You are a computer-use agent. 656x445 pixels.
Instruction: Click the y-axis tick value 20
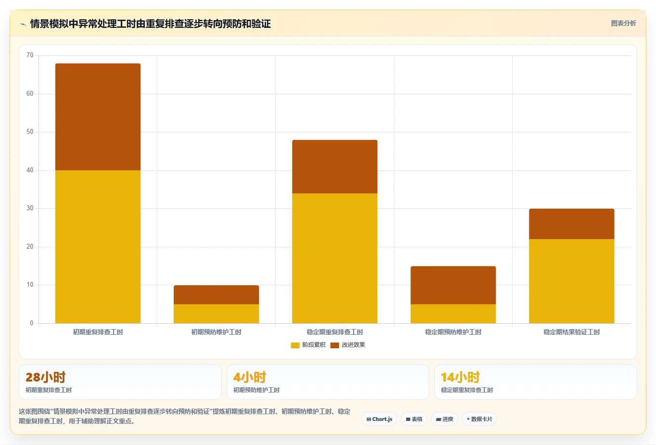point(30,247)
